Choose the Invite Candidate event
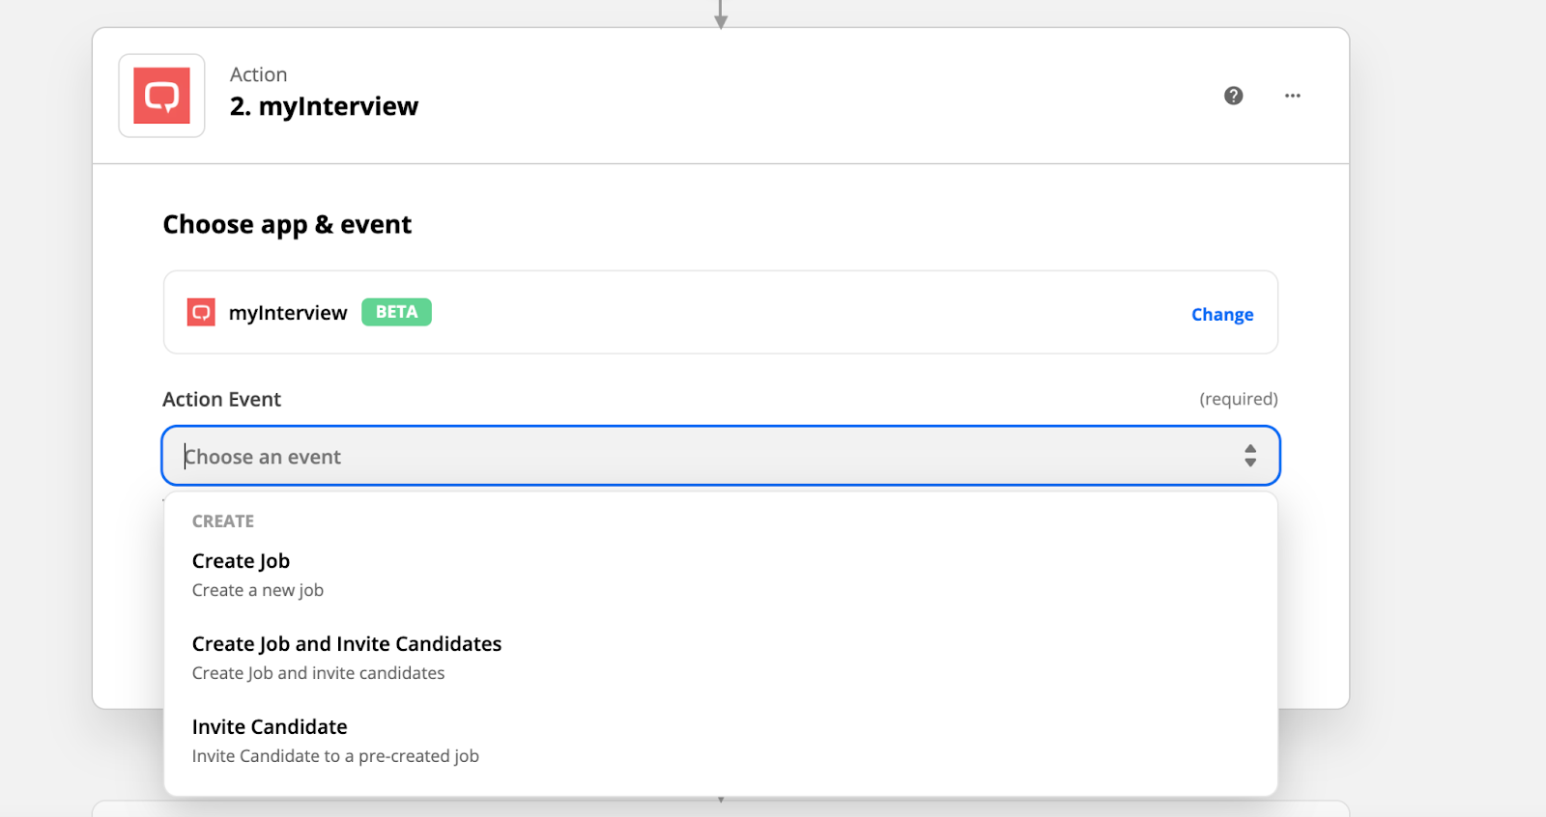The width and height of the screenshot is (1546, 817). coord(270,727)
